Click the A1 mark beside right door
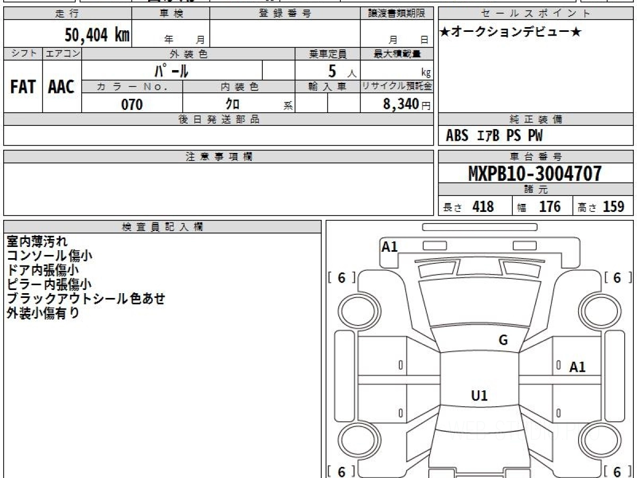 pyautogui.click(x=578, y=366)
